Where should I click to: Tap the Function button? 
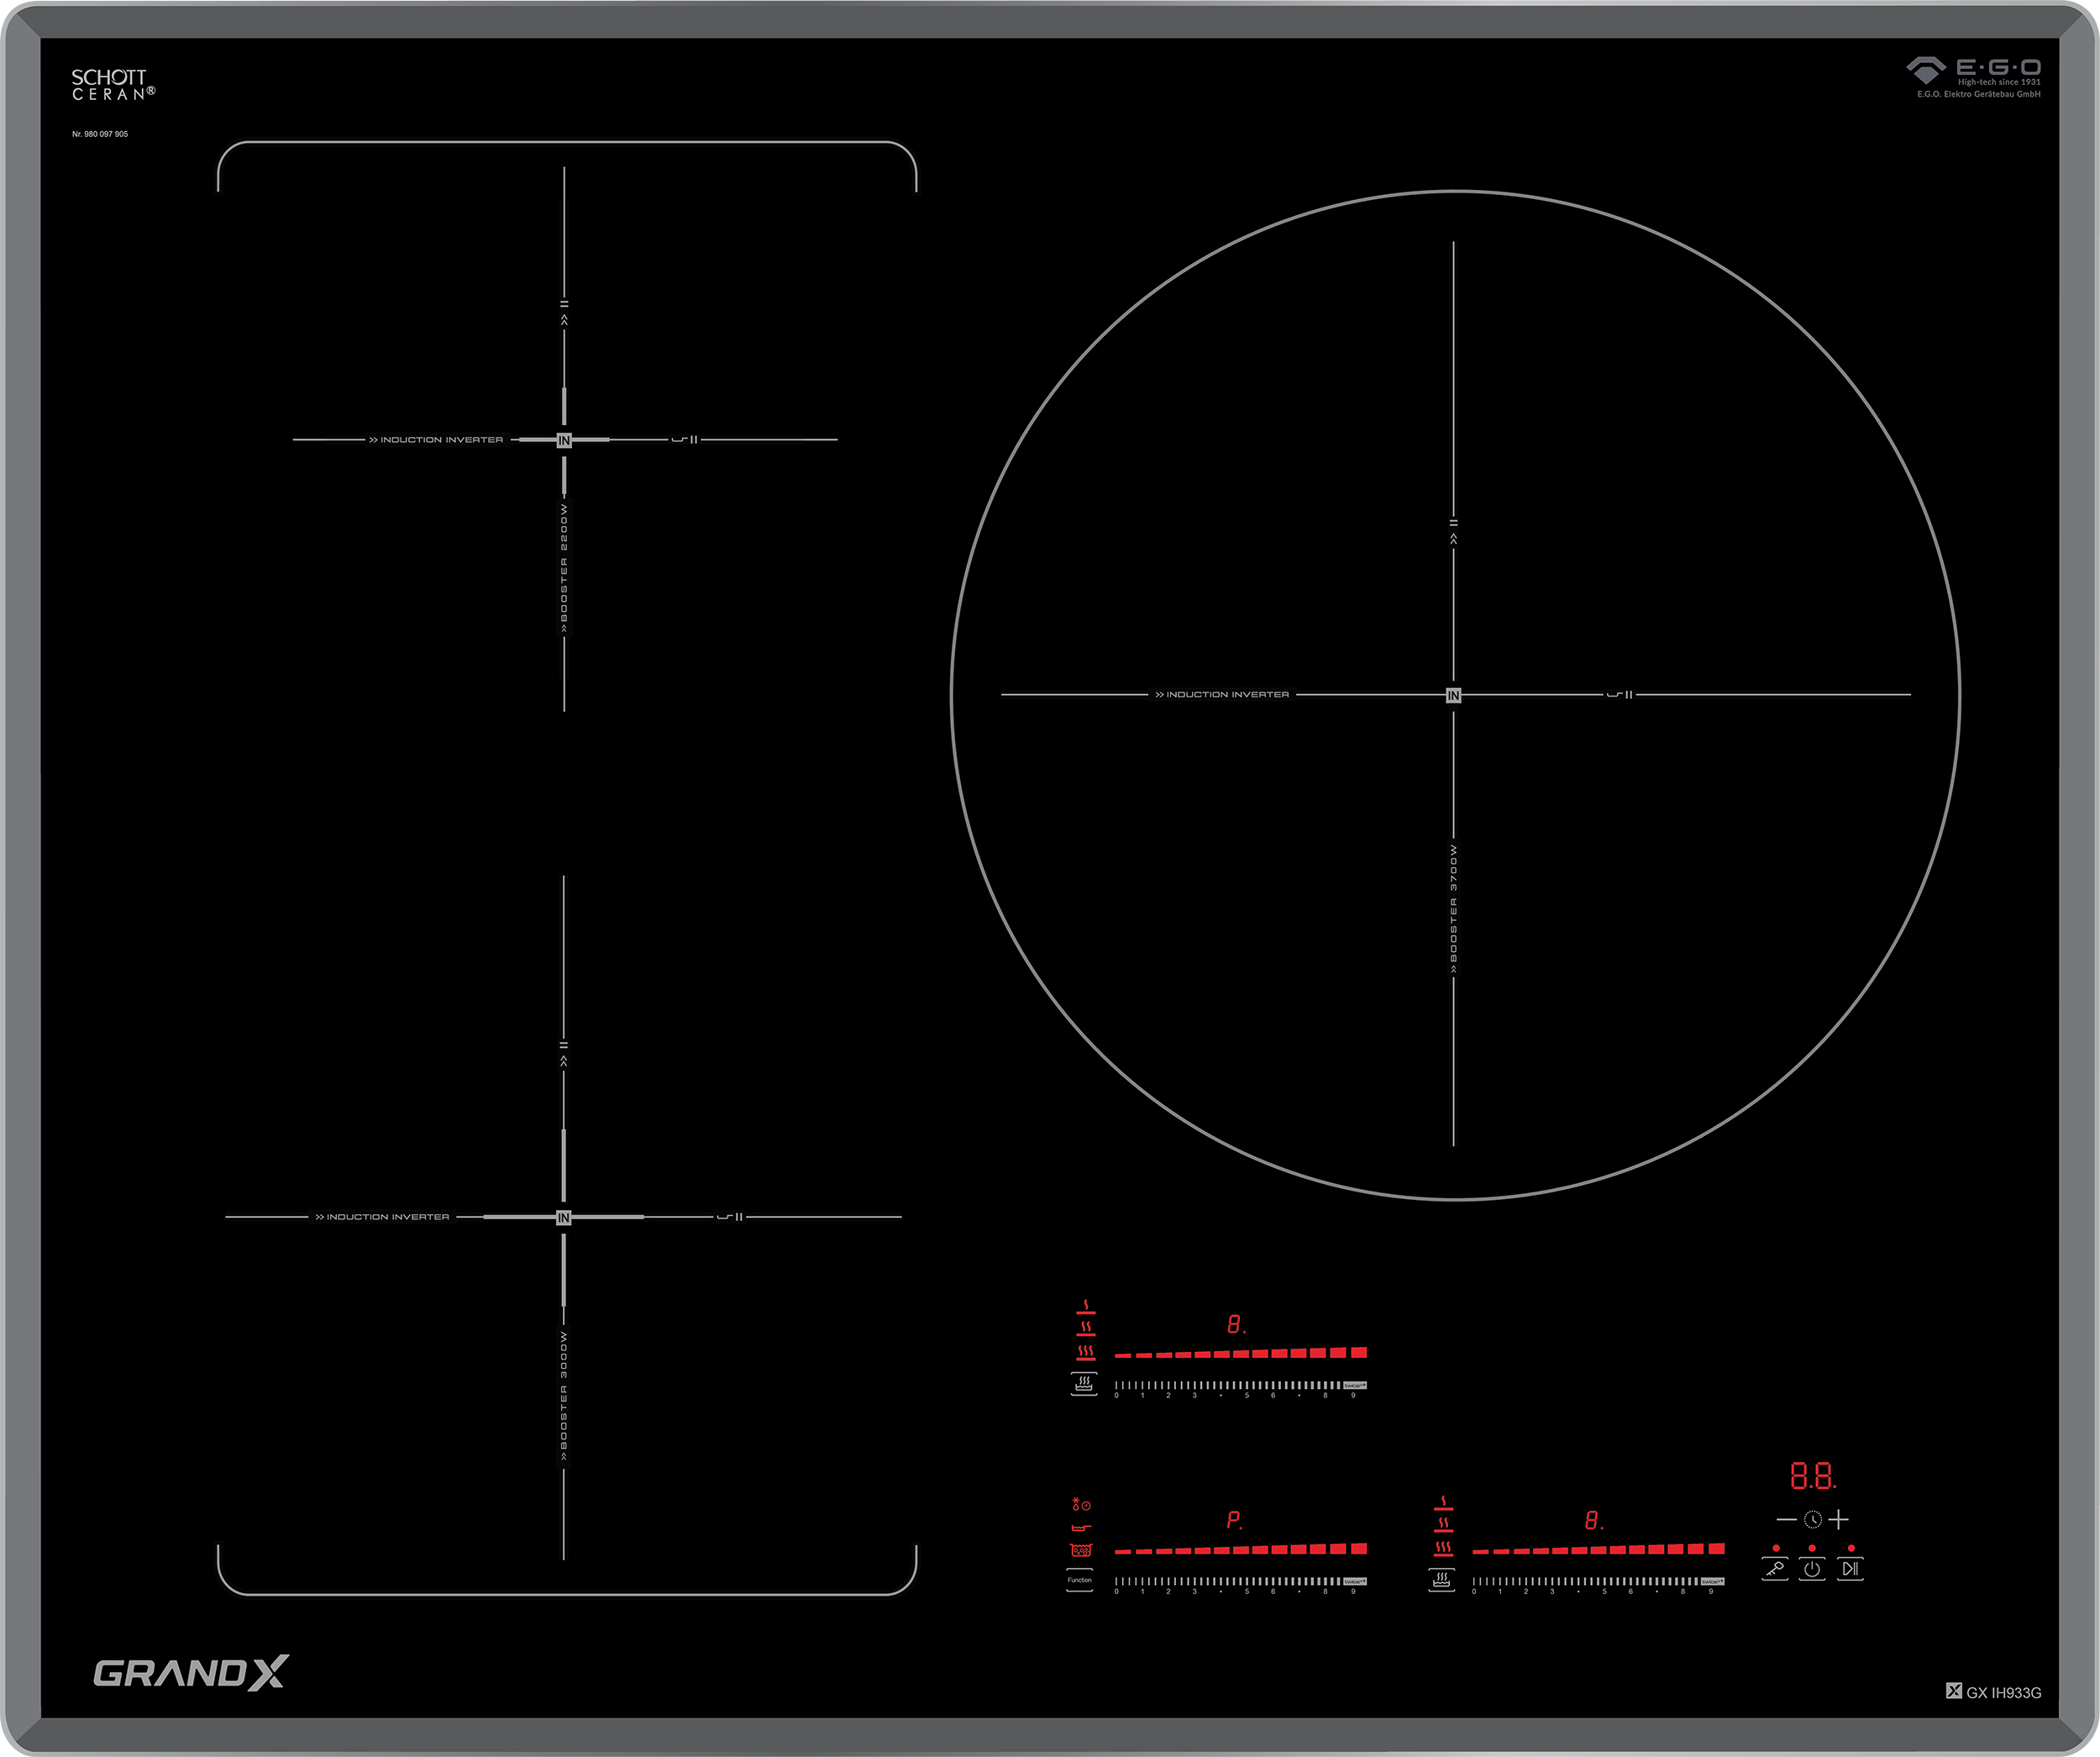pyautogui.click(x=1080, y=1580)
